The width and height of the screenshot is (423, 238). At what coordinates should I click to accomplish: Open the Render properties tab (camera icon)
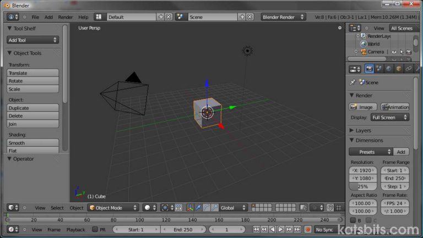pos(370,69)
